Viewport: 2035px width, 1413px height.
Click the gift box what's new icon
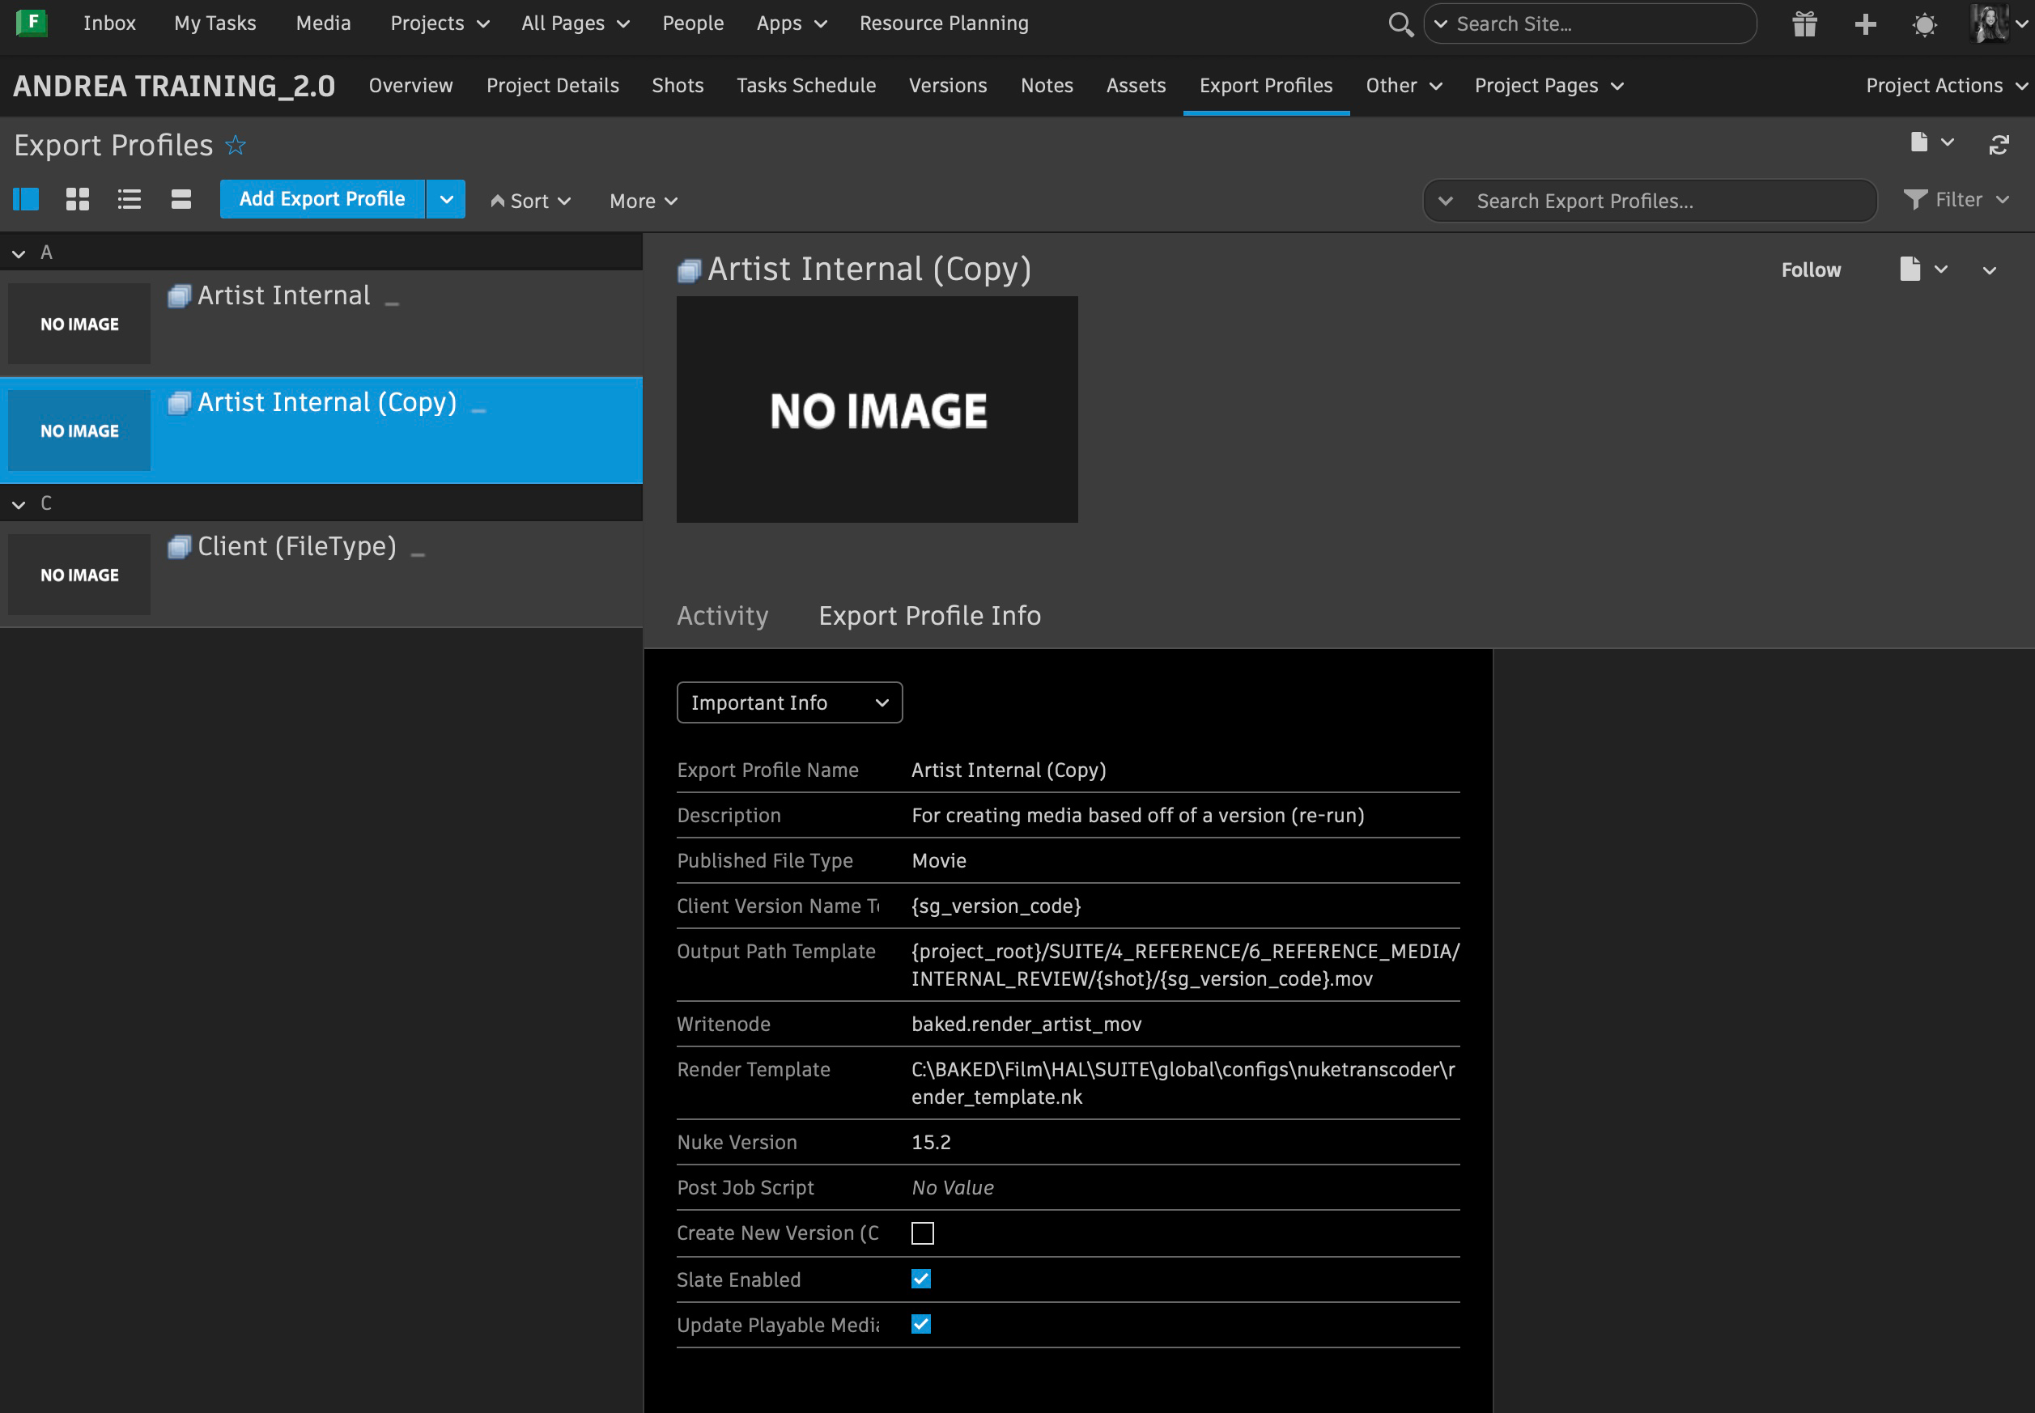coord(1803,24)
